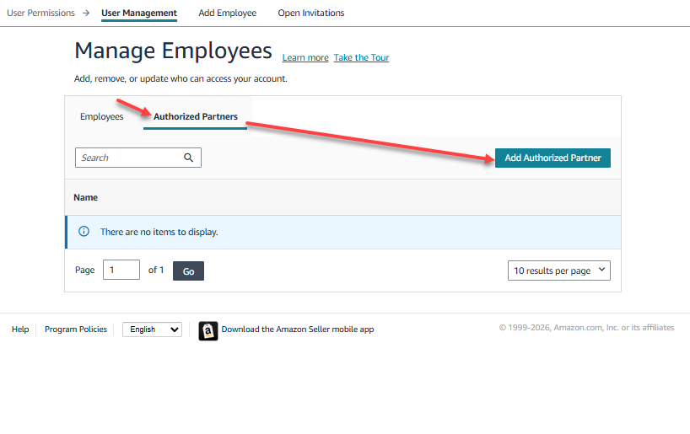Screen dimensions: 690x434
Task: Click the Add Authorized Partner button
Action: click(x=553, y=158)
